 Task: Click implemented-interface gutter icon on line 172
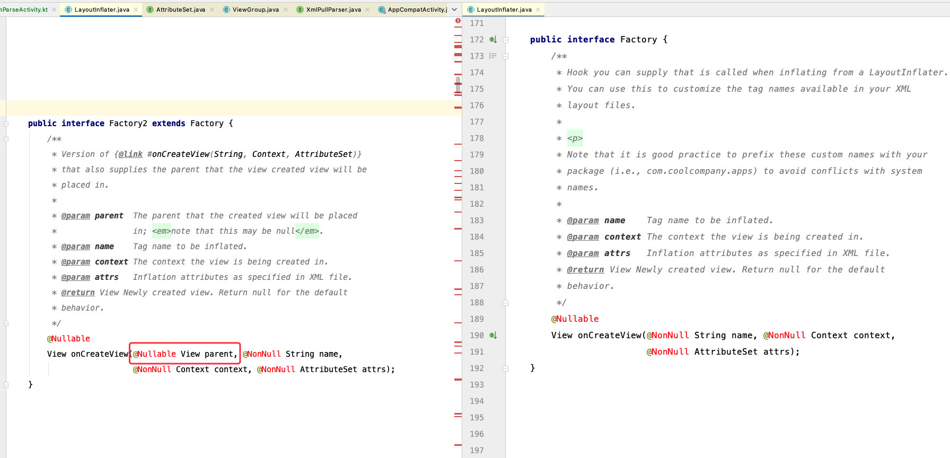point(493,40)
